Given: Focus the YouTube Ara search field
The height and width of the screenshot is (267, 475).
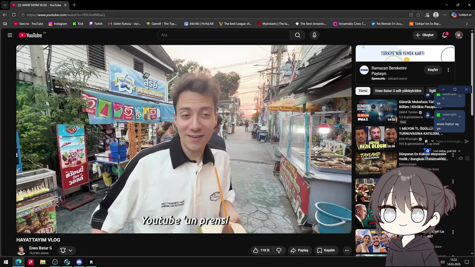Looking at the screenshot, I should (223, 35).
